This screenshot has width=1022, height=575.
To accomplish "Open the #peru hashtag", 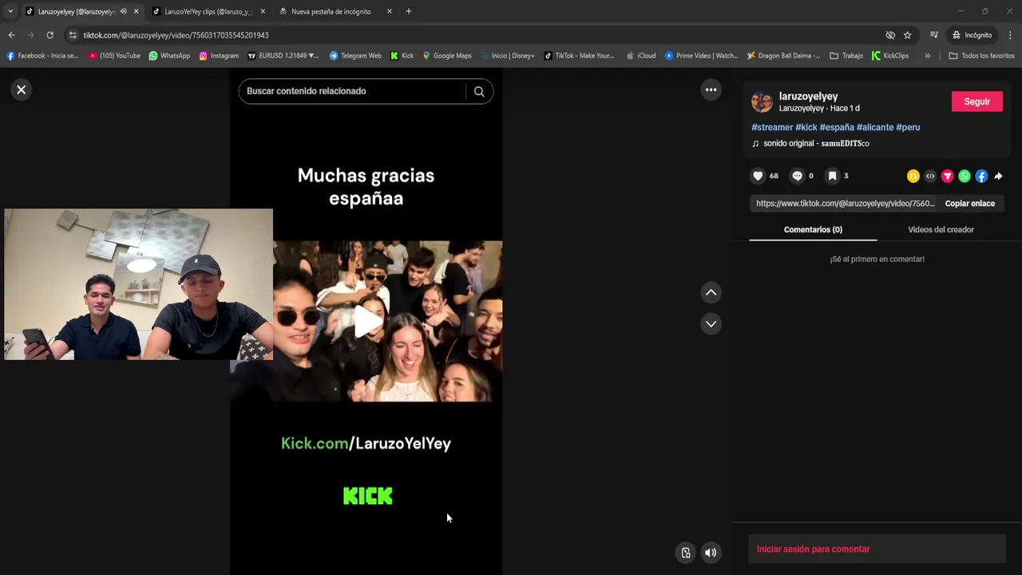I will [x=908, y=127].
